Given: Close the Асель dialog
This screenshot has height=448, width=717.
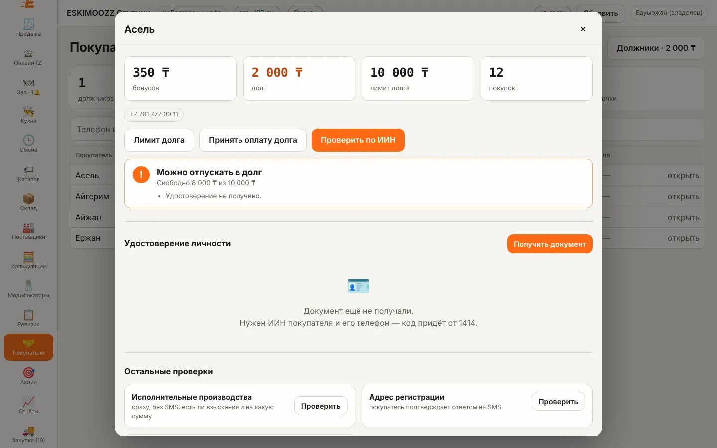Looking at the screenshot, I should coord(583,29).
